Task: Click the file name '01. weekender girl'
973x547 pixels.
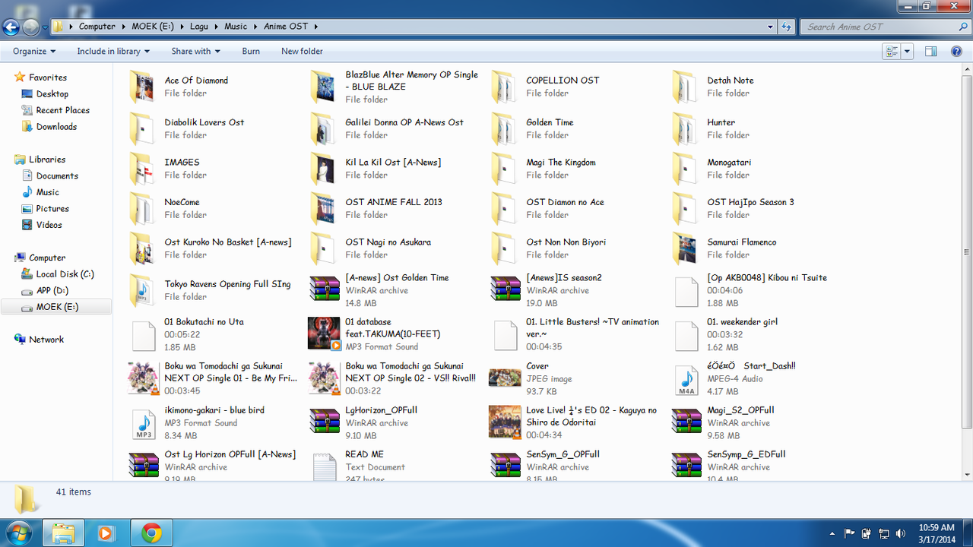Action: coord(742,322)
